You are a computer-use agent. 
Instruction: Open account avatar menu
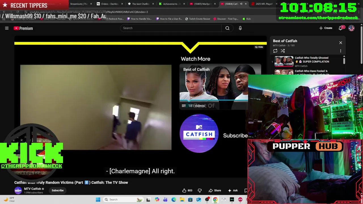point(351,28)
